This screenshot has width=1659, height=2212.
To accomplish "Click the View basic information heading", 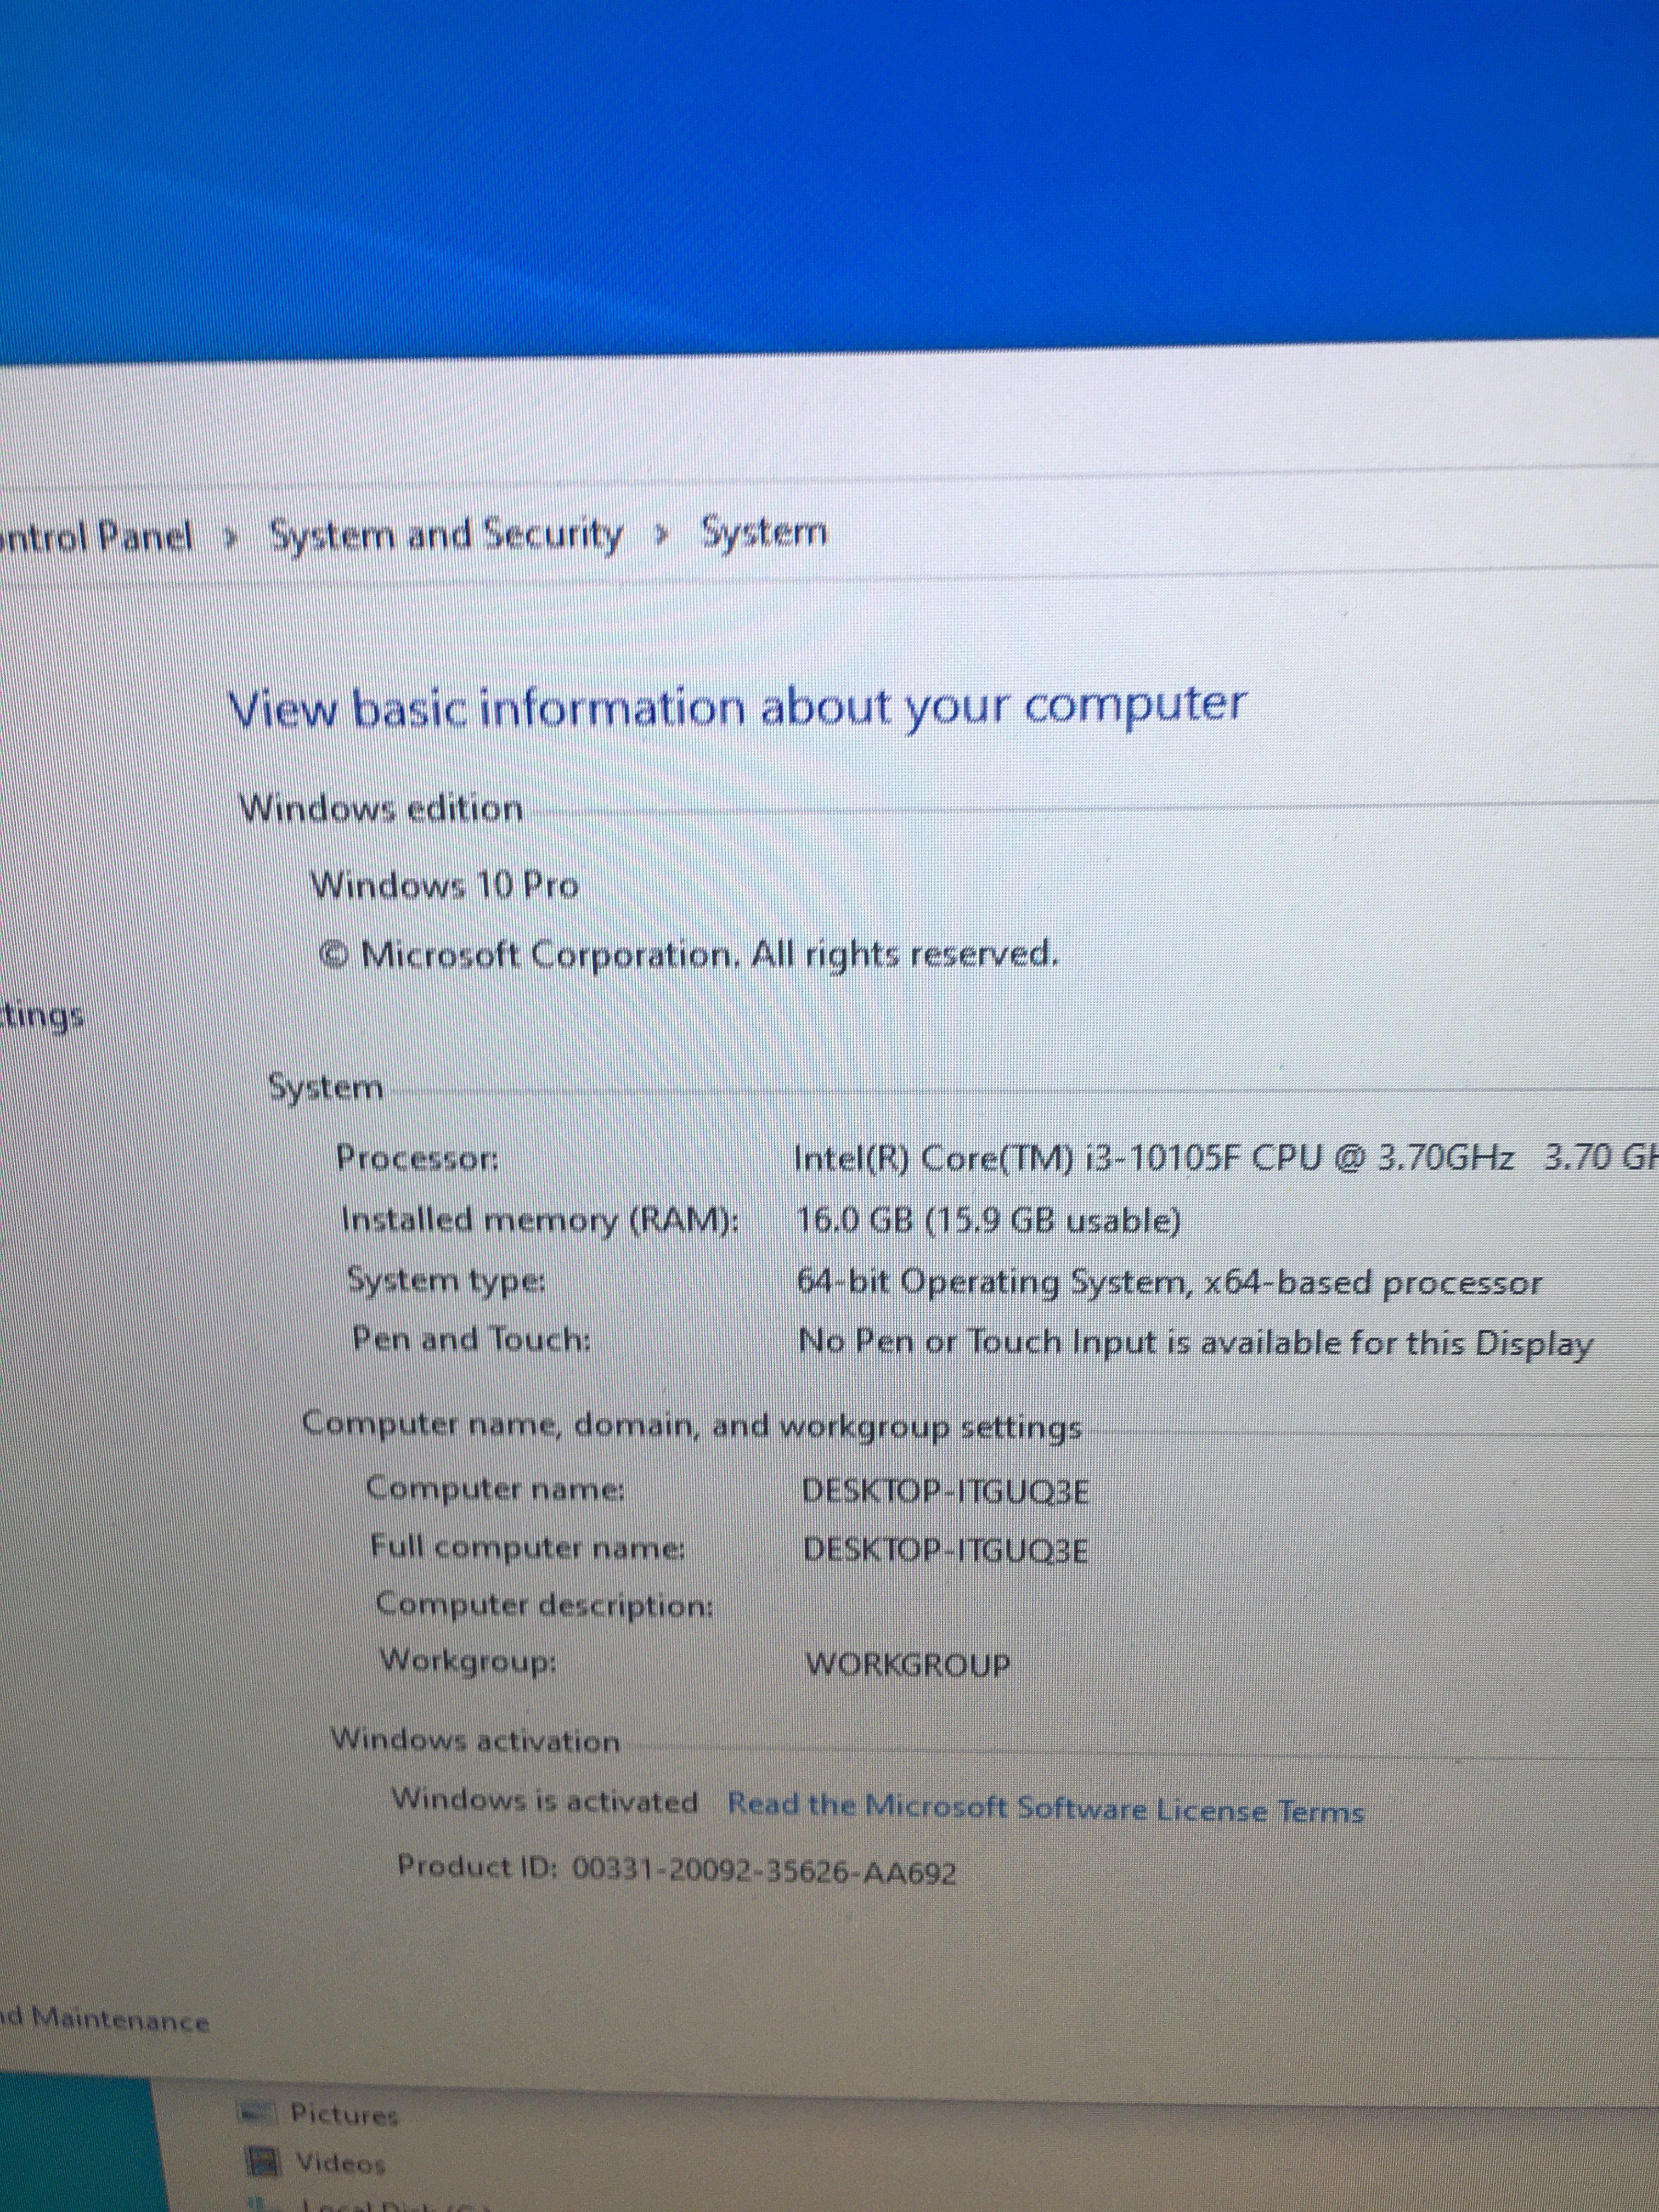I will [x=738, y=707].
